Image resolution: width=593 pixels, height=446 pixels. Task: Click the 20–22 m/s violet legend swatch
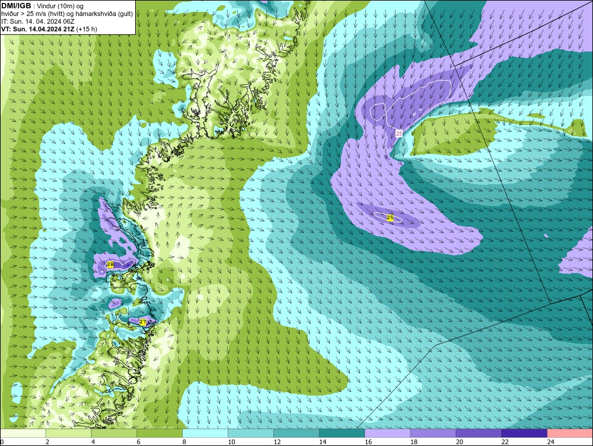pos(479,433)
